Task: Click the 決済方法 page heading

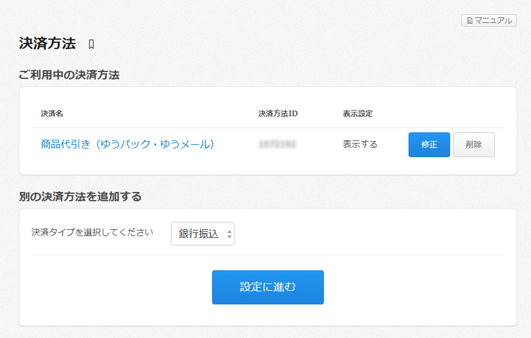Action: point(47,43)
